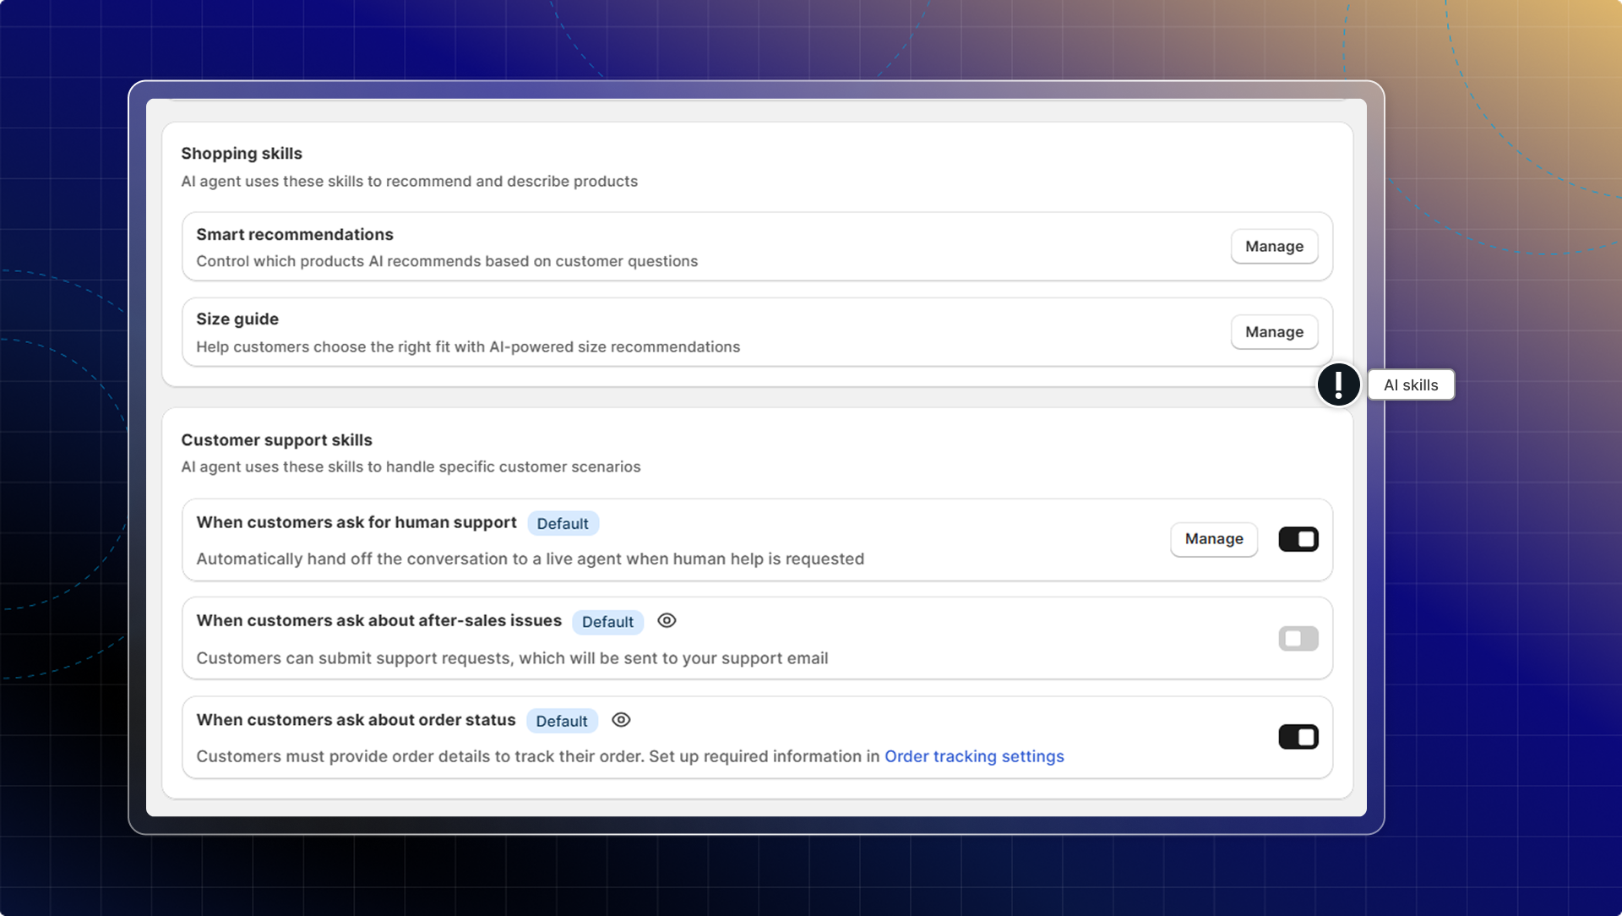Manage Smart recommendations settings
Viewport: 1622px width, 916px height.
1273,247
